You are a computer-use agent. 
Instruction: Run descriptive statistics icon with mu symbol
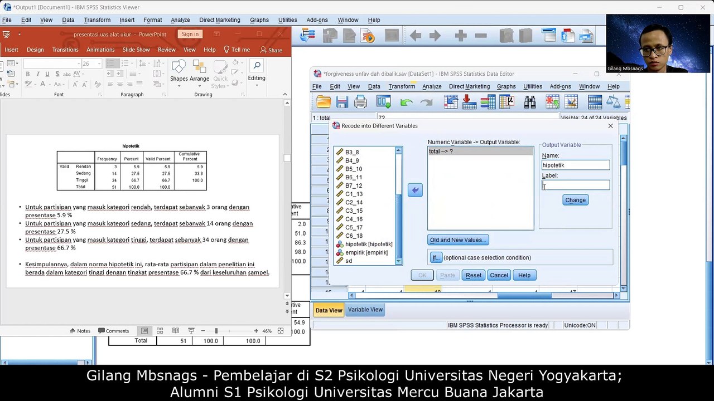(506, 102)
